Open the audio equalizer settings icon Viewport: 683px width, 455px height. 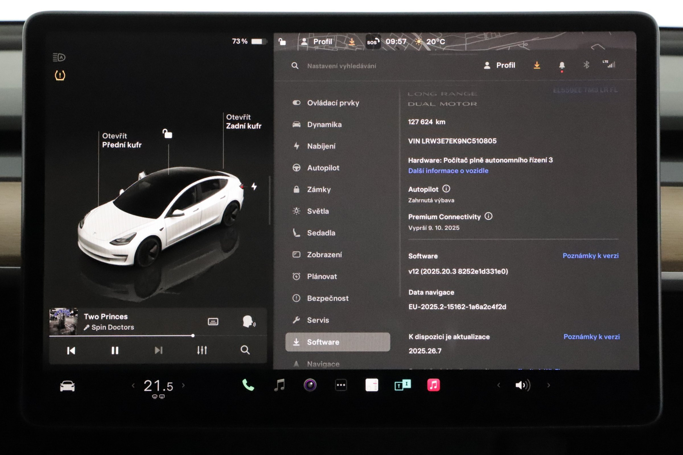click(202, 350)
